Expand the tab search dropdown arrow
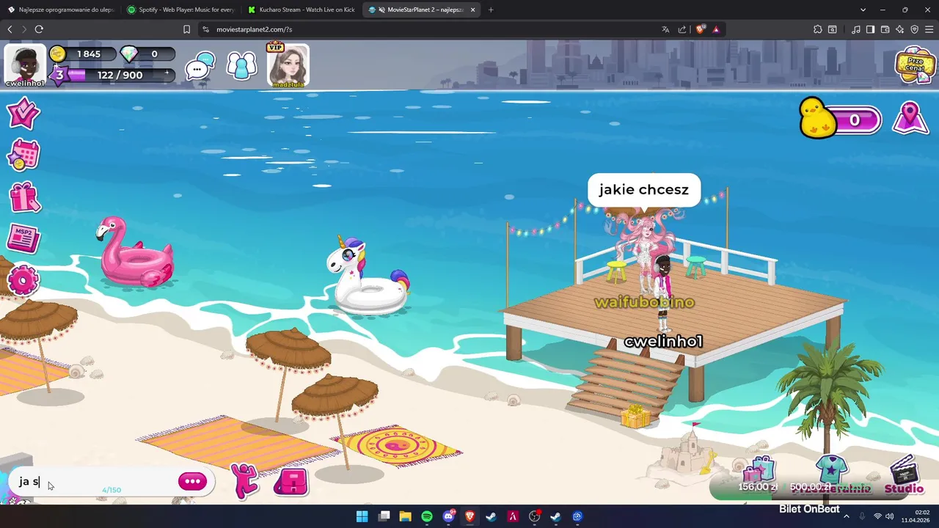Image resolution: width=939 pixels, height=528 pixels. 863,10
